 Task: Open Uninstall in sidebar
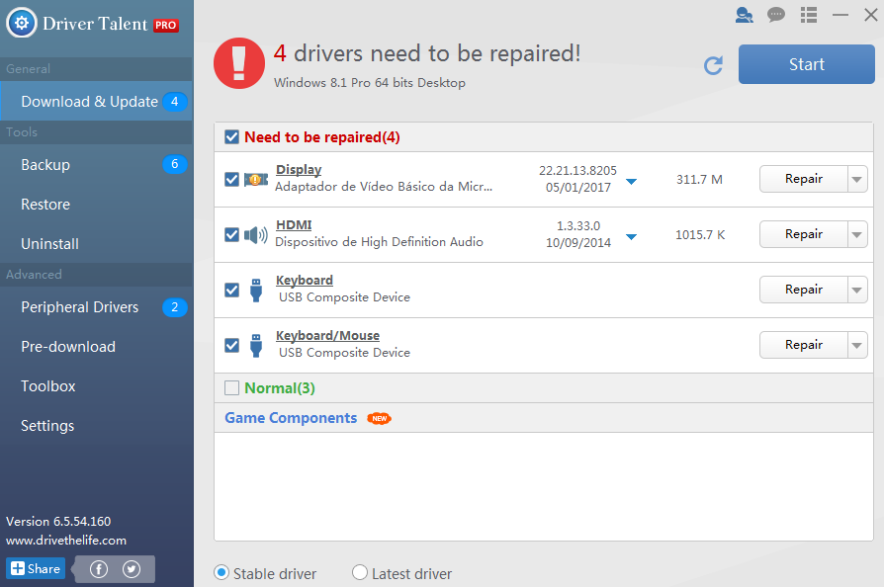(96, 243)
